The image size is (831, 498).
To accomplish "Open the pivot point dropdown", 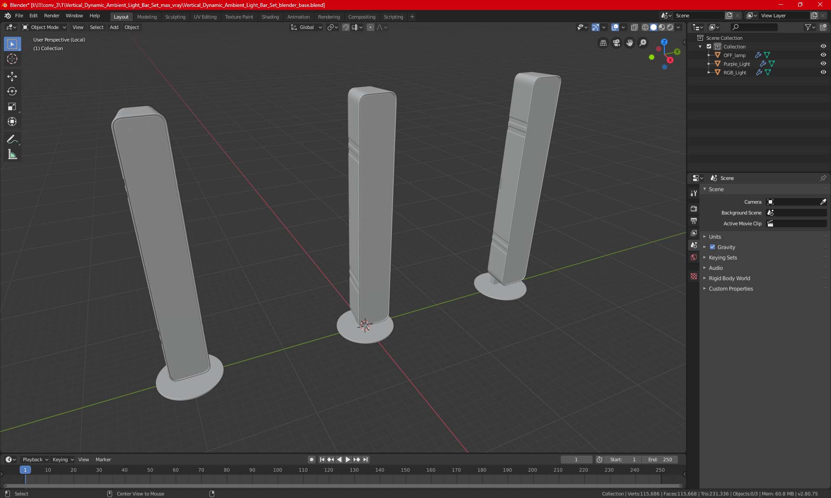I will tap(332, 27).
